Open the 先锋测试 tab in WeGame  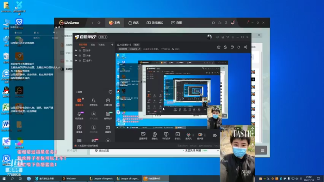[155, 23]
